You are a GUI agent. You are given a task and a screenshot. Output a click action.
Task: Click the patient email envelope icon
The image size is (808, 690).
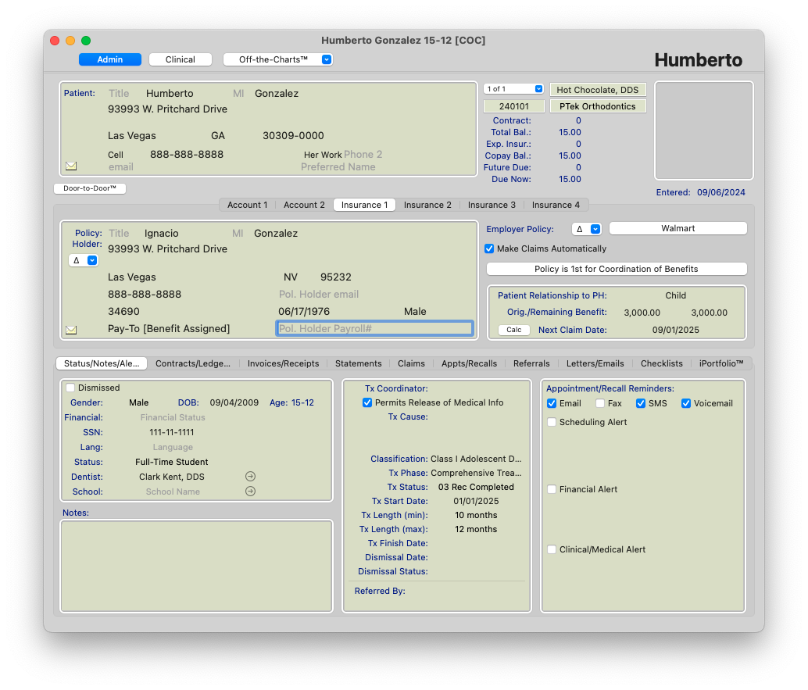[71, 166]
